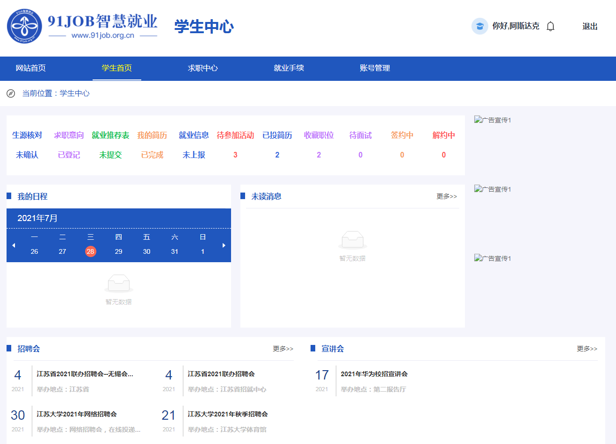Open 更多>> for 宣讲会

pos(587,349)
